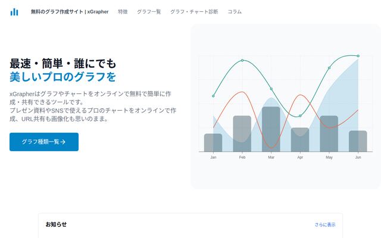Click the green line point above Jun
Viewport: 381px width, 238px height.
(x=358, y=56)
